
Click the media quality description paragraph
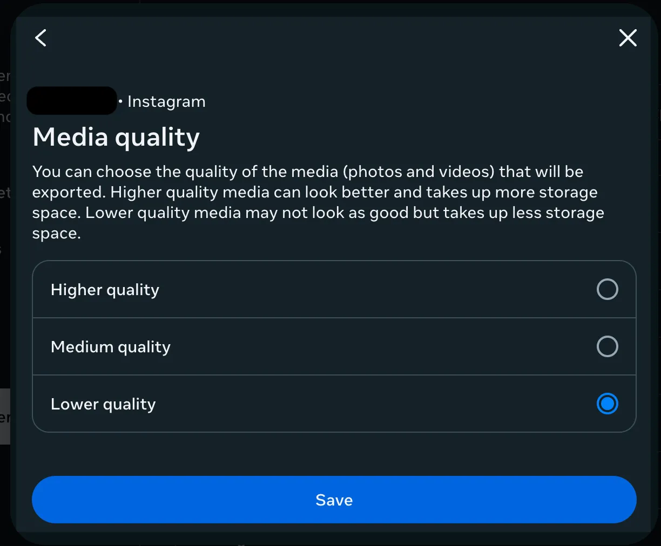coord(318,202)
